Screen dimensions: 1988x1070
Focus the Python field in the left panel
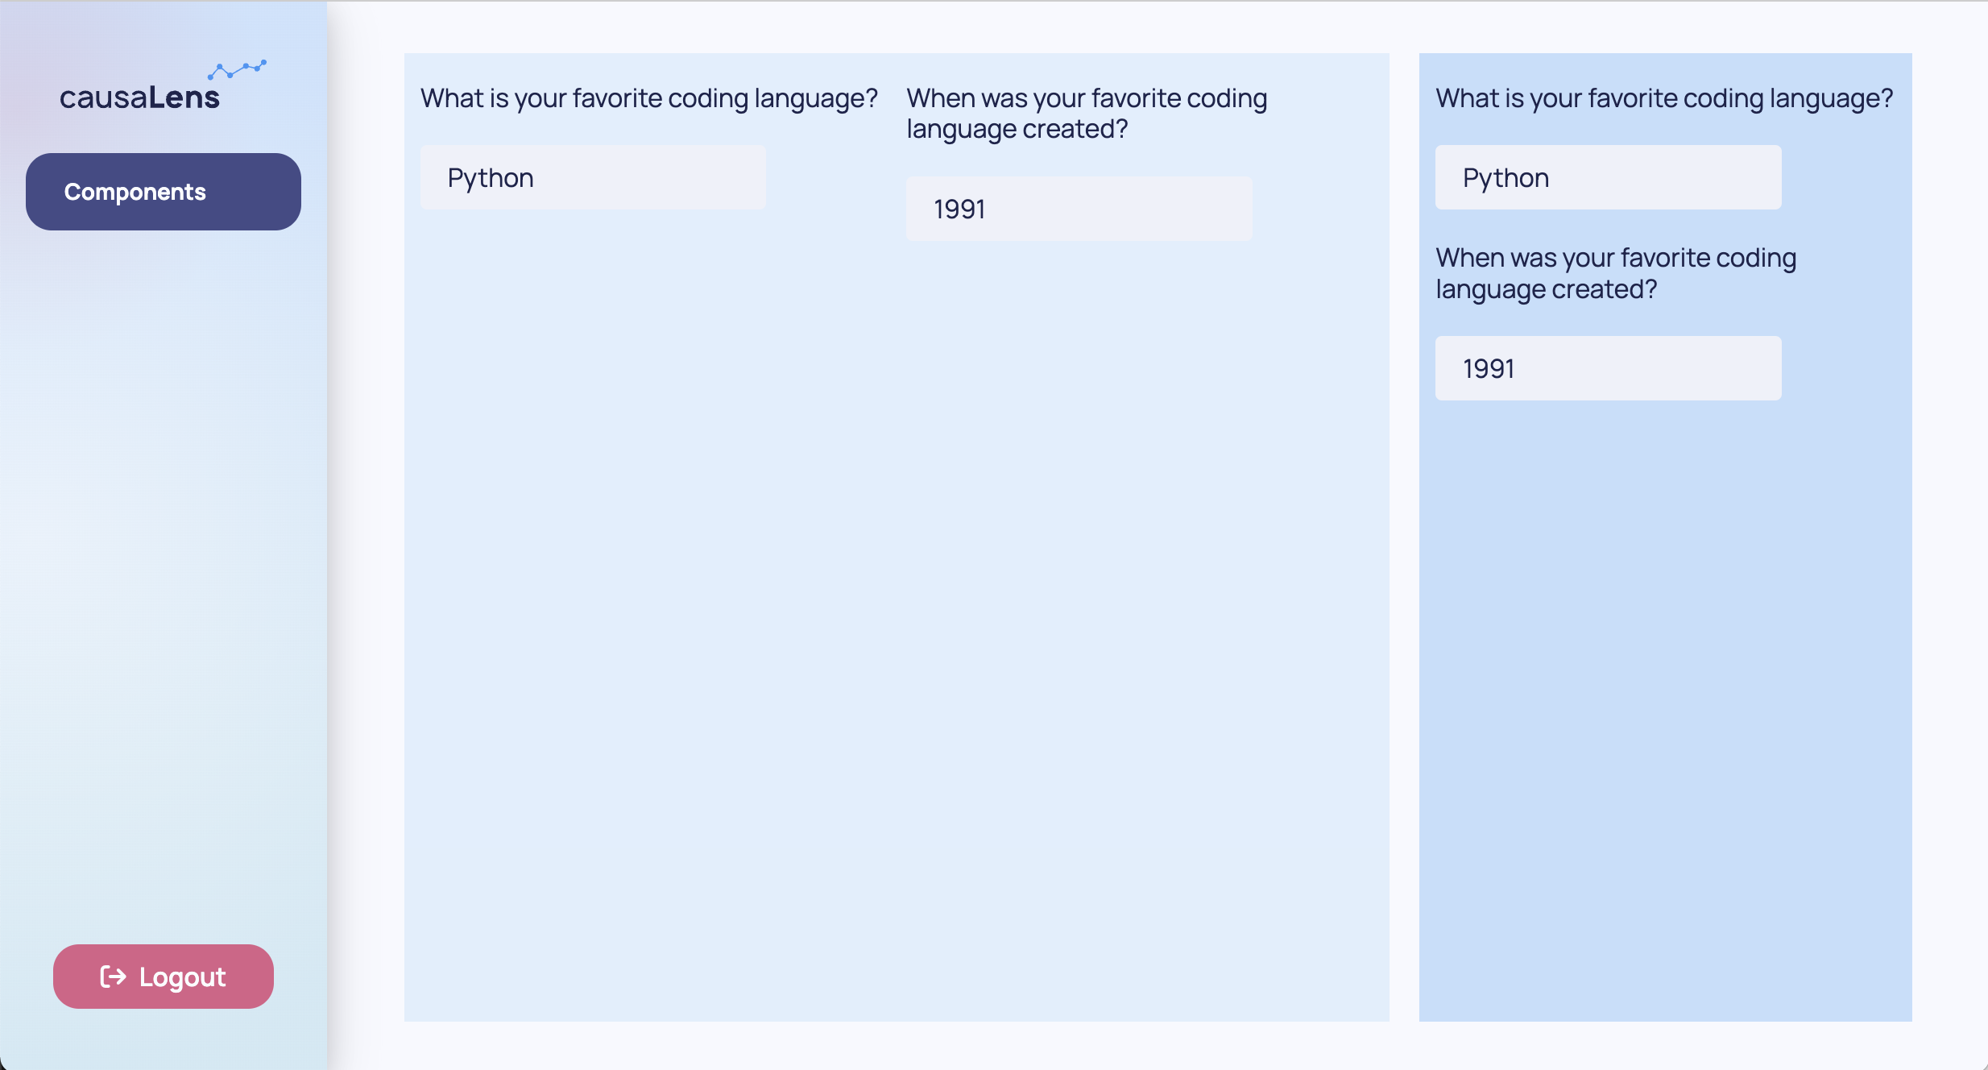click(x=593, y=177)
